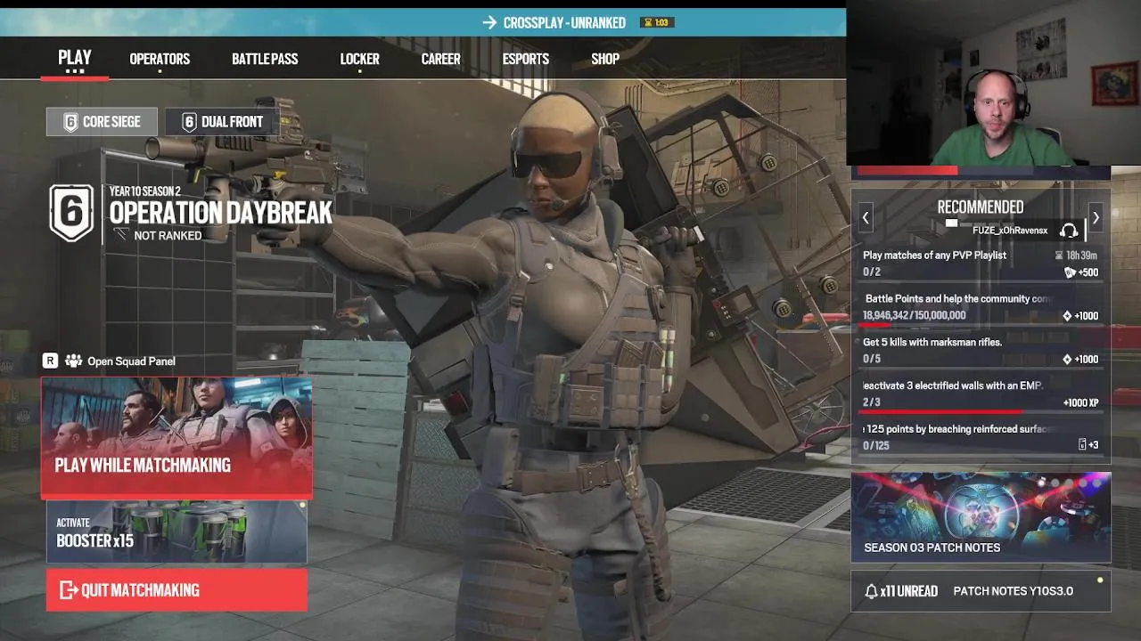Click the Operation Daybreak title
Image resolution: width=1141 pixels, height=641 pixels.
click(x=220, y=213)
